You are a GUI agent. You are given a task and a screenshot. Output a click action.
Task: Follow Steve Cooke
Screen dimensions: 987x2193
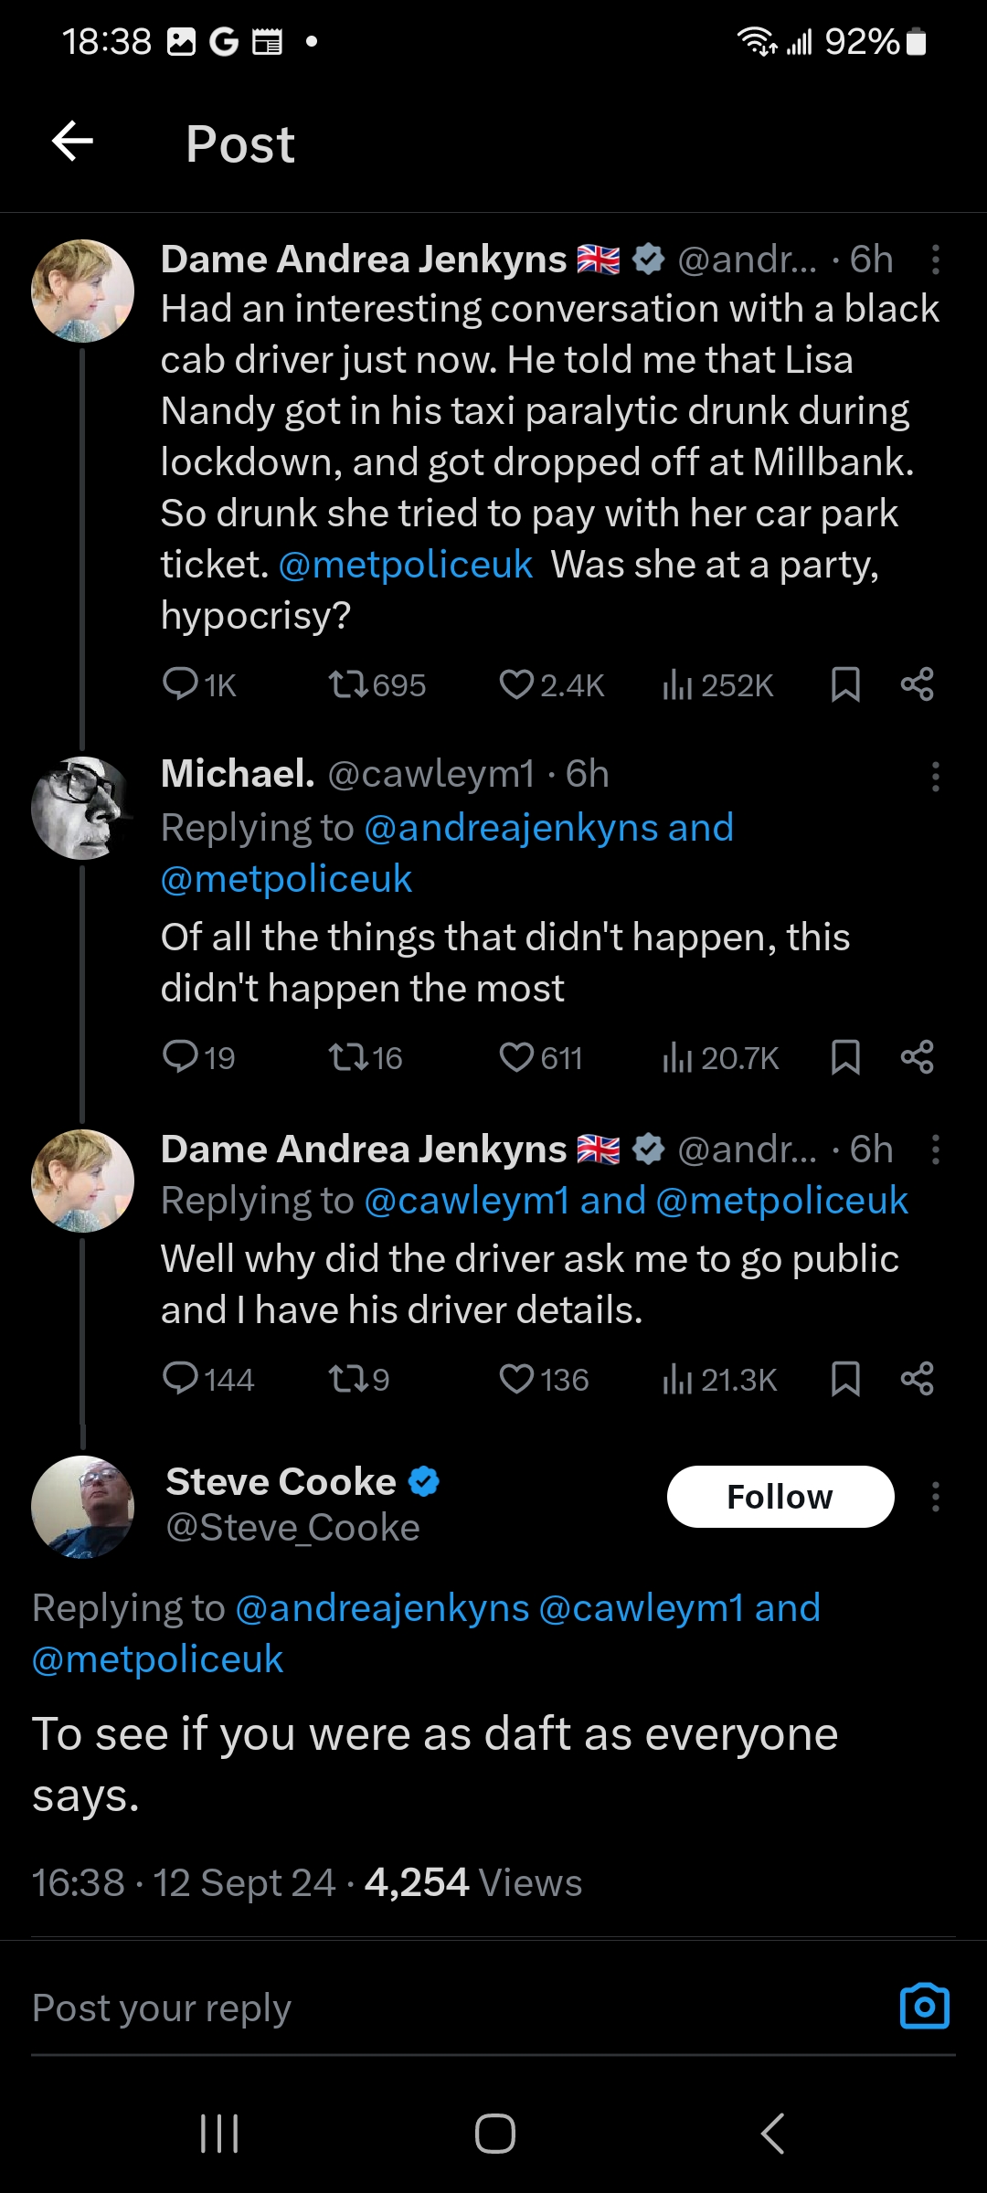point(780,1497)
